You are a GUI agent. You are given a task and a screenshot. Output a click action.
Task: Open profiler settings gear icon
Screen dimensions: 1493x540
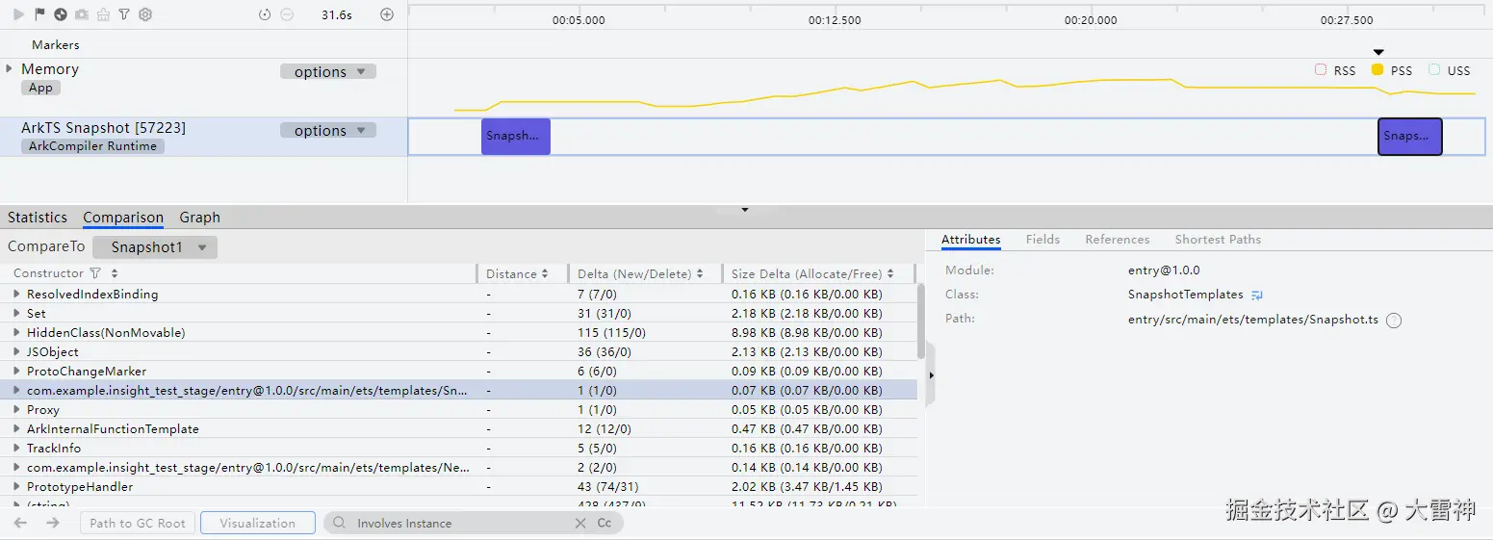[145, 14]
